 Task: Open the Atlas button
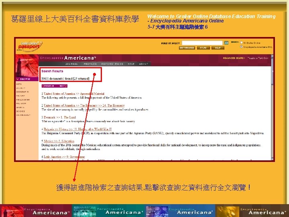[203, 48]
